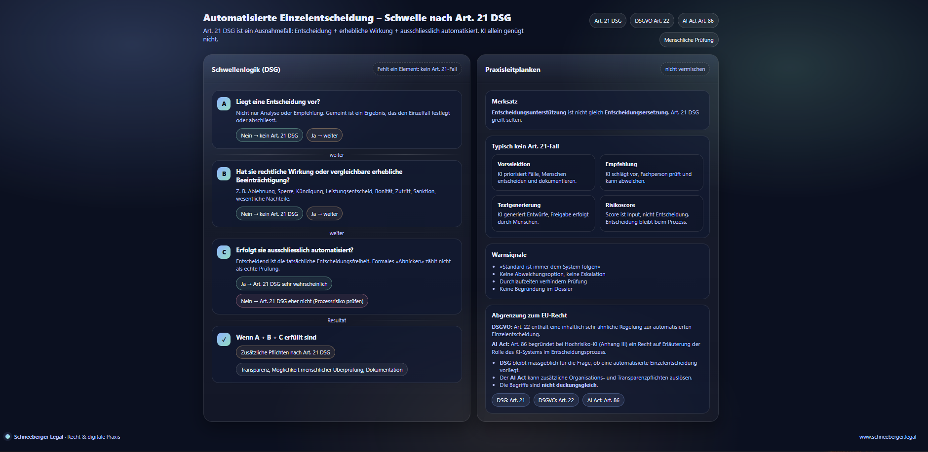
Task: Click "Wenn A + B + C erfüllt sind"
Action: click(x=276, y=337)
